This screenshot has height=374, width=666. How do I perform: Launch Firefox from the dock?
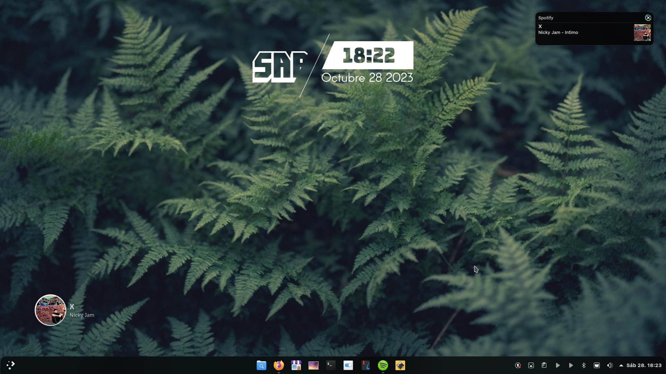(x=279, y=365)
